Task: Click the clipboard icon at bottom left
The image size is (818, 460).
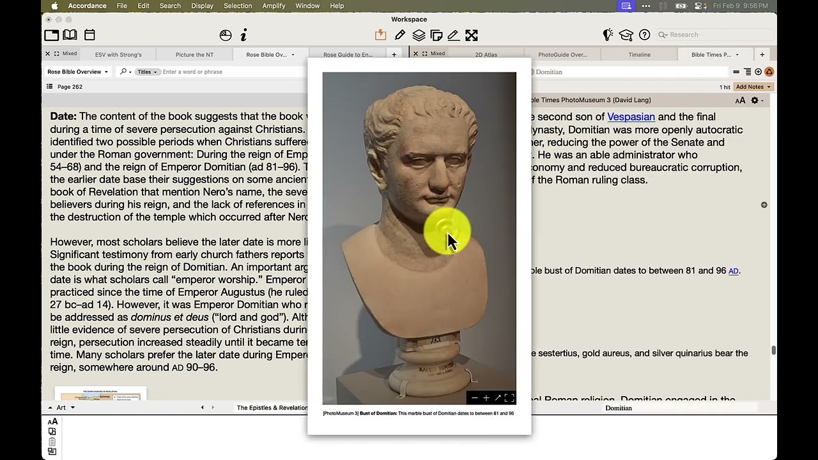Action: point(52,441)
